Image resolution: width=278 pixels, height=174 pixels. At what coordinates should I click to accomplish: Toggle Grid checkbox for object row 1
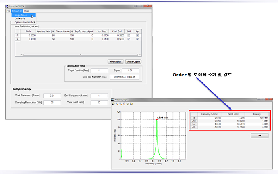click(129, 35)
